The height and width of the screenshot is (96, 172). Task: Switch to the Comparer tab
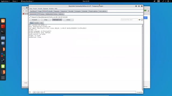coord(78,11)
